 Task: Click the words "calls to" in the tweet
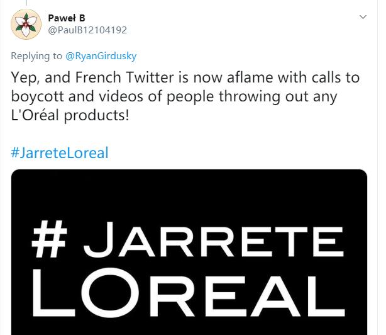point(337,78)
